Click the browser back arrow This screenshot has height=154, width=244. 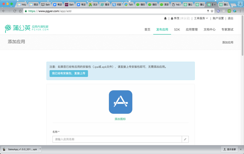pos(4,11)
